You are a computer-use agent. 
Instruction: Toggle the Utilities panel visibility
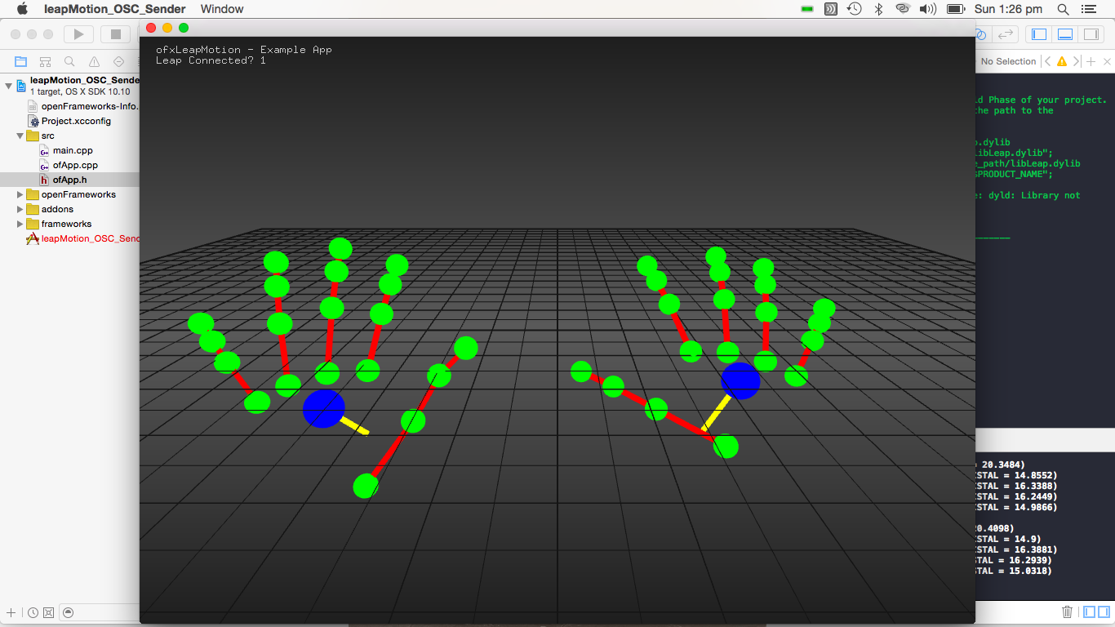point(1091,34)
